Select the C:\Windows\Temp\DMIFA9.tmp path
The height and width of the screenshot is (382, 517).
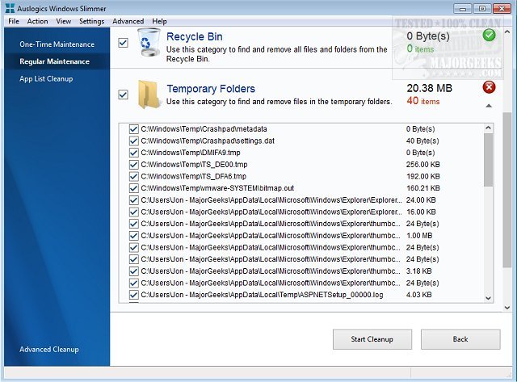[x=191, y=153]
